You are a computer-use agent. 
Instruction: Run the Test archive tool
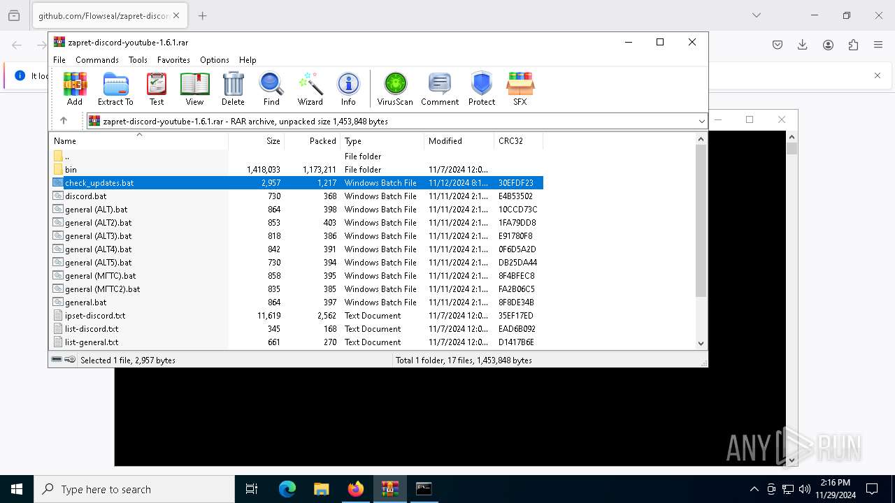157,89
